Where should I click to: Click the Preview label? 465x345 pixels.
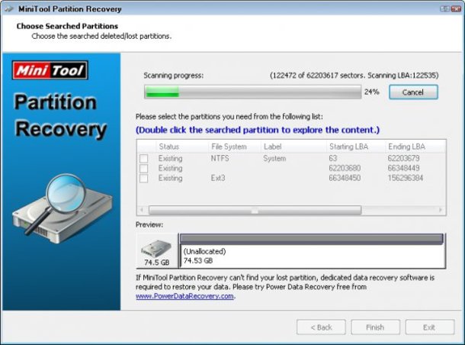tap(149, 224)
